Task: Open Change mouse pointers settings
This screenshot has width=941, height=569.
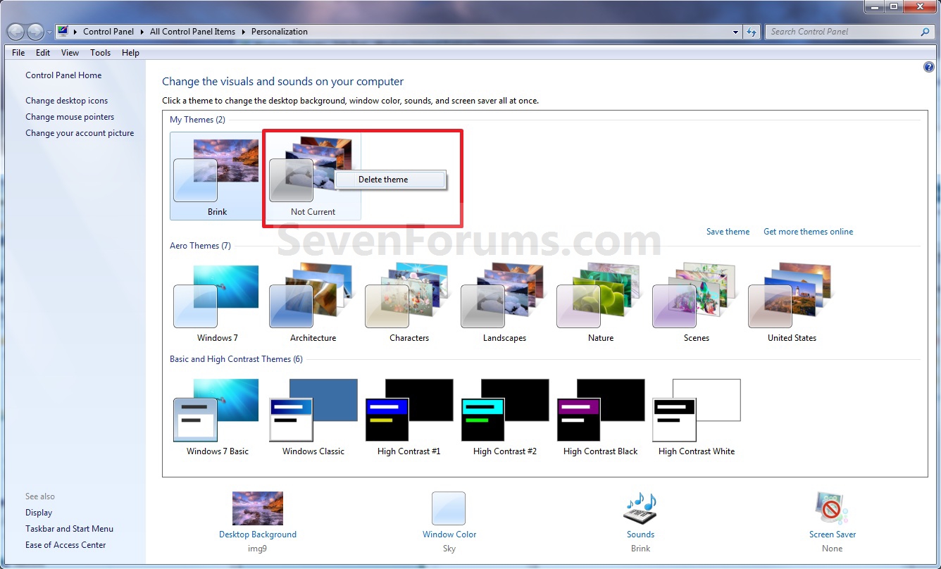Action: 70,116
